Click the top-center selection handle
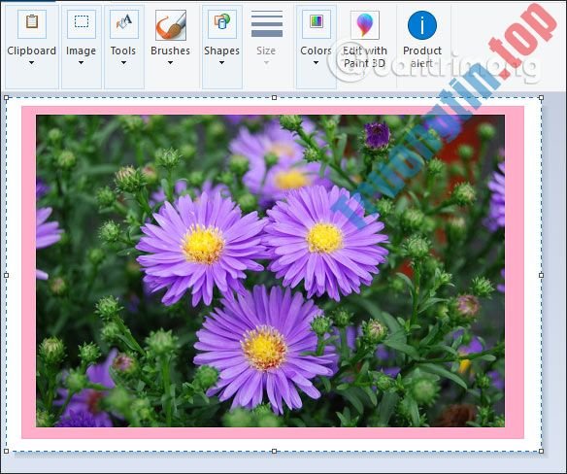 [274, 98]
